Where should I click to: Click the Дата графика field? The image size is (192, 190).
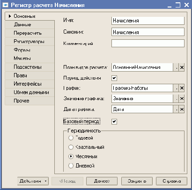(x=142, y=109)
